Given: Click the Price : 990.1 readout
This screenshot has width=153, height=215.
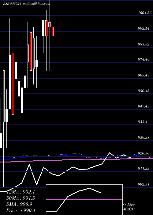Looking at the screenshot, I should (21, 210).
